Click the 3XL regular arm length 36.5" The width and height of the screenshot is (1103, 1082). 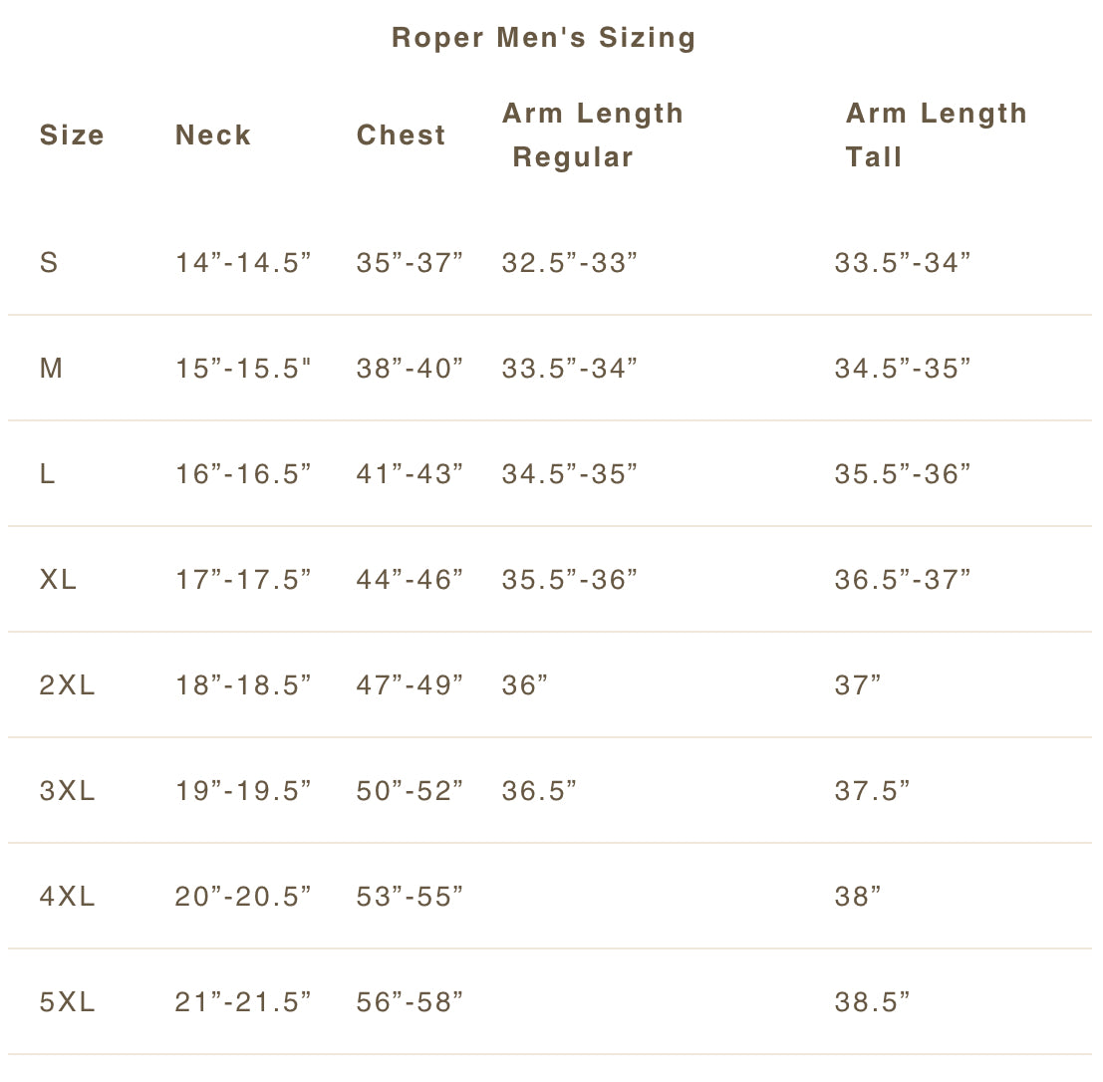click(x=539, y=791)
